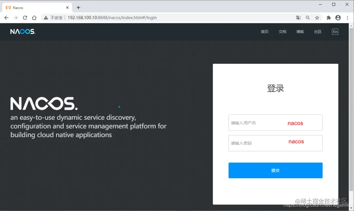The width and height of the screenshot is (354, 211).
Task: Open the zoom magnifier icon
Action: (308, 18)
